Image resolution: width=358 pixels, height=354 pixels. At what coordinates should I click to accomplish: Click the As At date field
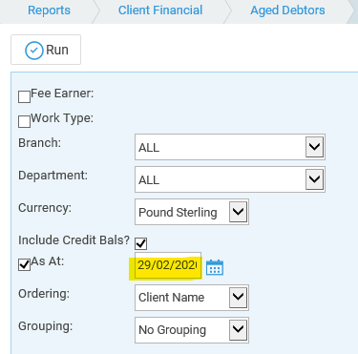[x=168, y=265]
